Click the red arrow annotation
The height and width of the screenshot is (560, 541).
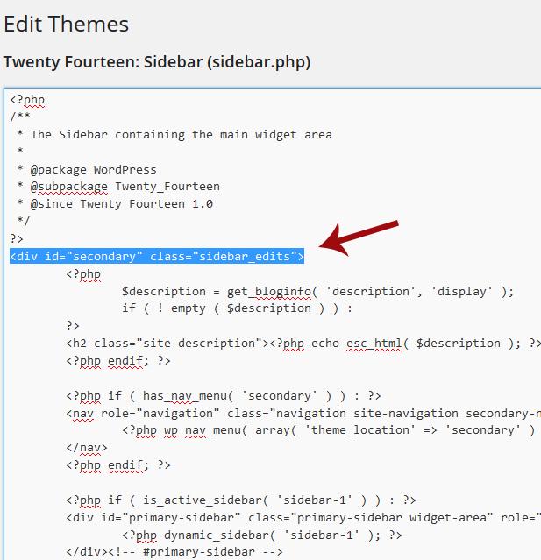360,238
